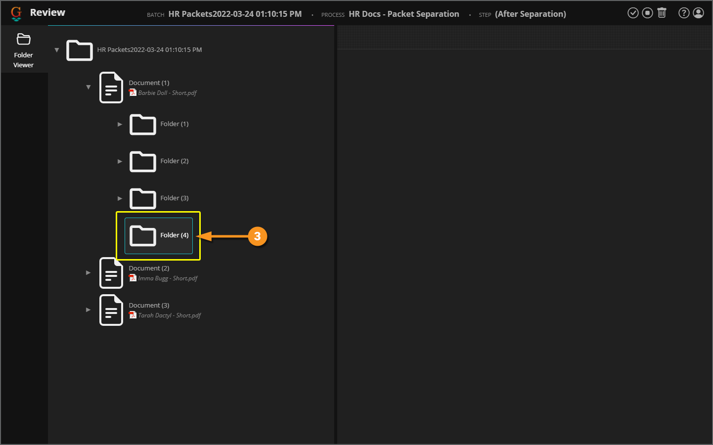Screen dimensions: 713x445
Task: Select the Document (1) page icon
Action: click(x=111, y=88)
